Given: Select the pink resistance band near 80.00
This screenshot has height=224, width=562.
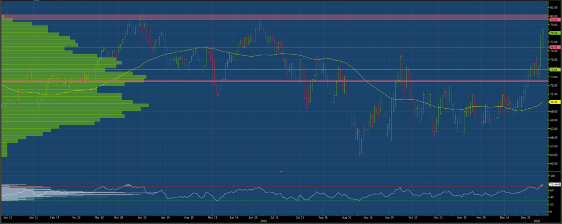Looking at the screenshot, I should click(274, 17).
